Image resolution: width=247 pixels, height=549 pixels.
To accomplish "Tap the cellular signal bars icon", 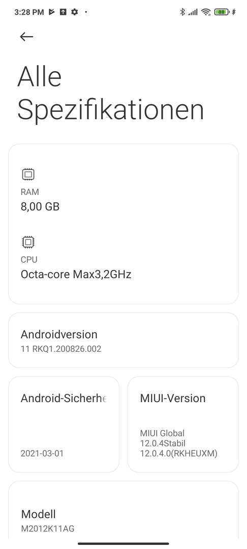I will point(193,13).
